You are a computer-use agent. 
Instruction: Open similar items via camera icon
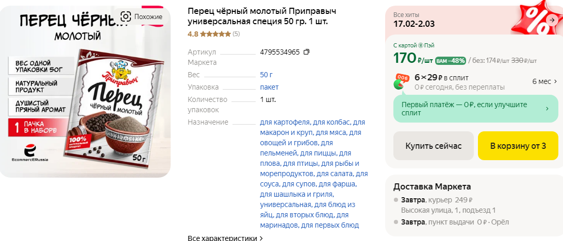click(x=141, y=16)
